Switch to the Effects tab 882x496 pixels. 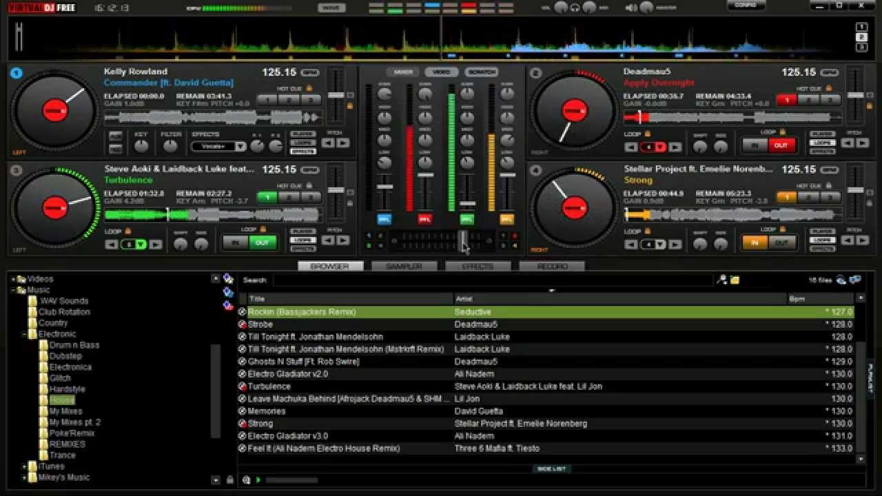pos(478,266)
